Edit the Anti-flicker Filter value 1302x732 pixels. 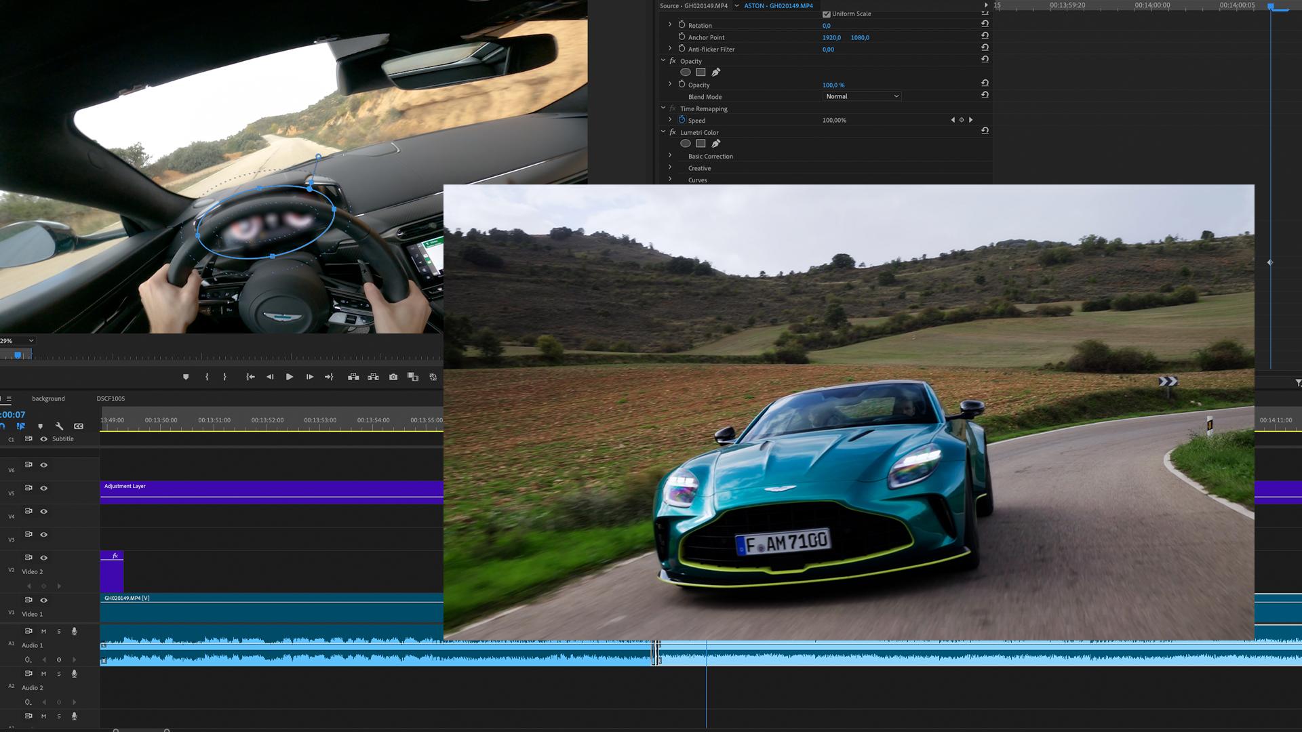(829, 49)
